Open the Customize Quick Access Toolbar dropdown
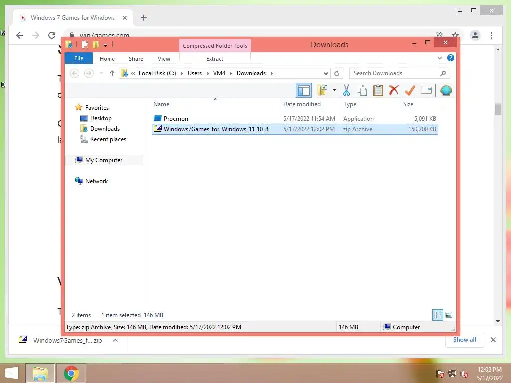 click(106, 45)
